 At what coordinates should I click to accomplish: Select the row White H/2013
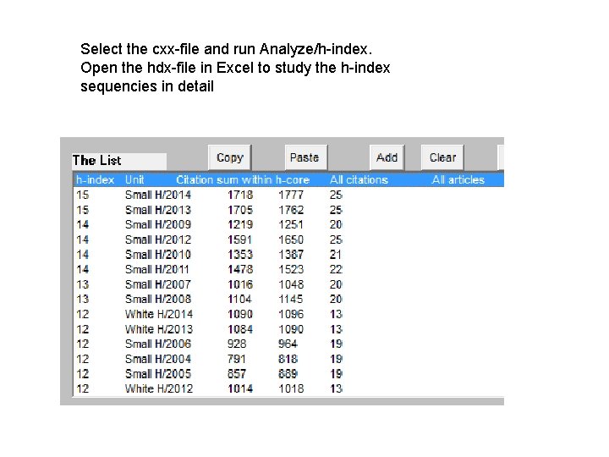(x=288, y=329)
